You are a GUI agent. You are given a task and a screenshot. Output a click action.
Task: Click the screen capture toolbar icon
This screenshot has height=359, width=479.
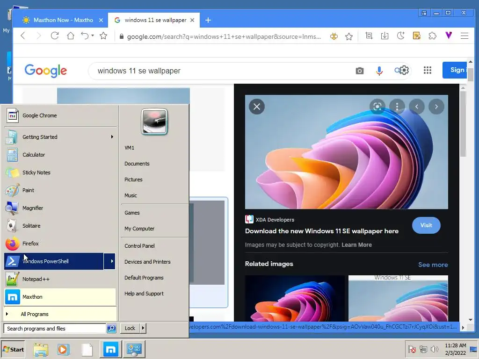369,36
